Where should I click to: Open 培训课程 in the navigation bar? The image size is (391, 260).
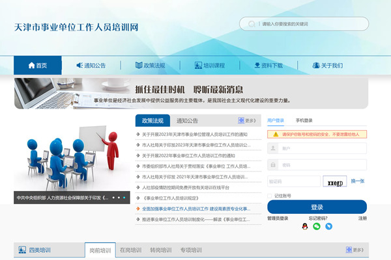click(210, 66)
